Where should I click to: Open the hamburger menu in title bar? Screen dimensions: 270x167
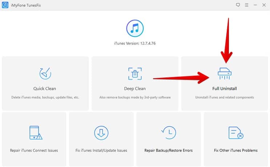pos(247,5)
